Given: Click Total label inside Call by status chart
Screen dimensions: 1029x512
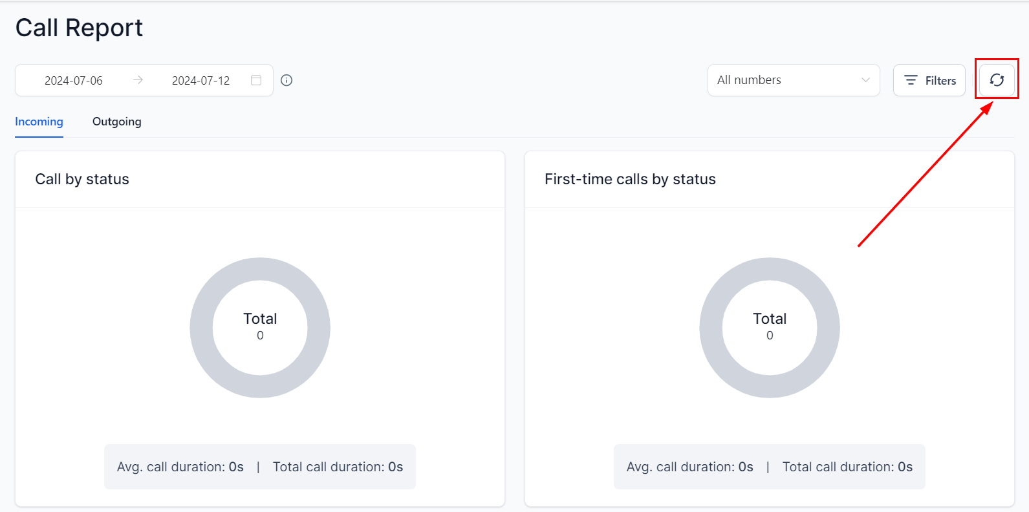Looking at the screenshot, I should [x=260, y=319].
